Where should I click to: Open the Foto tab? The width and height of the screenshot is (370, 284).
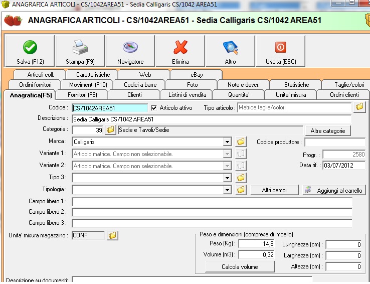tap(192, 84)
